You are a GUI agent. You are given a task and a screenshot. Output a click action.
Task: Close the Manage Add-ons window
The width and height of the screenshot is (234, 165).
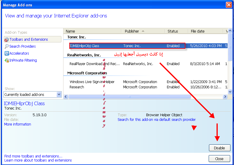click(229, 5)
